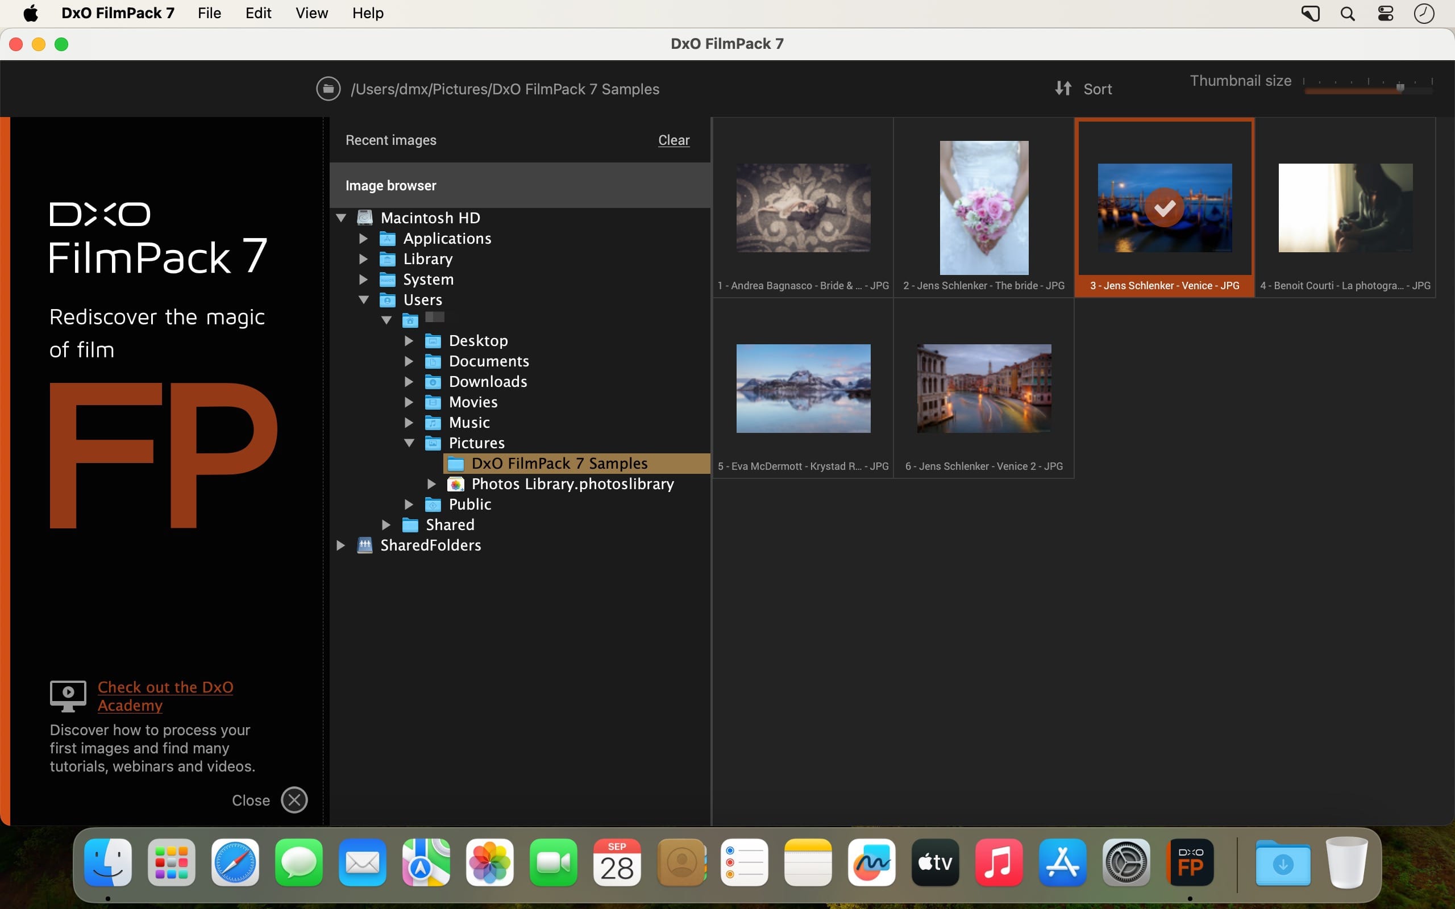This screenshot has height=909, width=1455.
Task: Select the Public folder in tree
Action: tap(469, 504)
